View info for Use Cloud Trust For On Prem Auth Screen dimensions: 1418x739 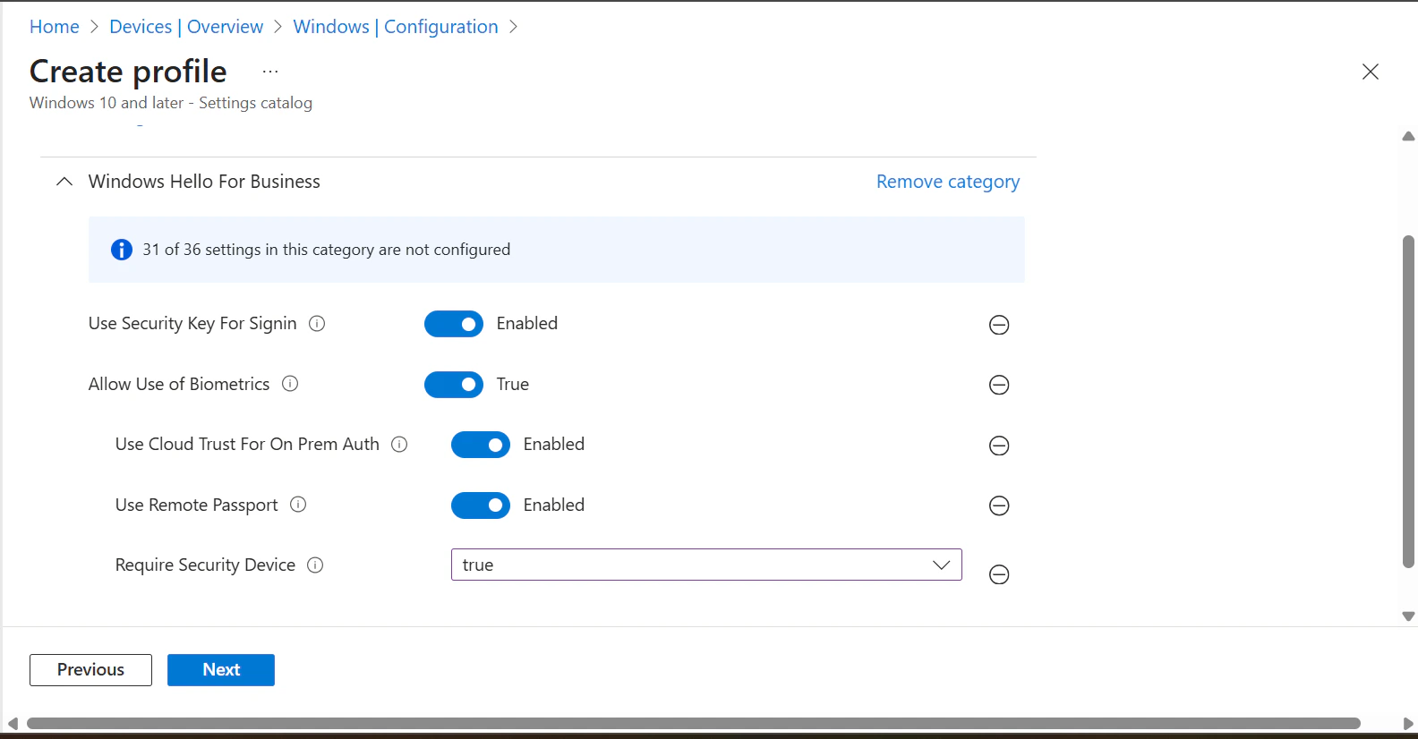point(400,444)
